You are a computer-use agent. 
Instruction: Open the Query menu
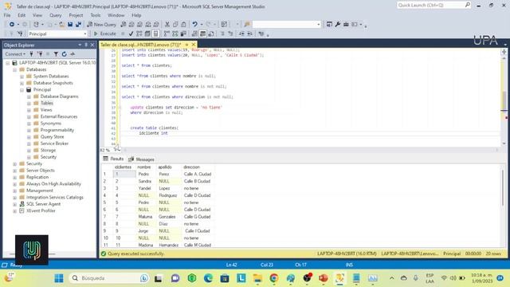55,15
